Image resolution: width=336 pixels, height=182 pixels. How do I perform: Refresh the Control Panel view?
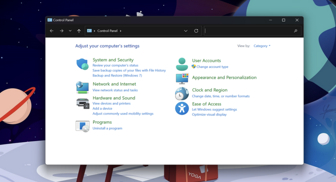pyautogui.click(x=196, y=31)
